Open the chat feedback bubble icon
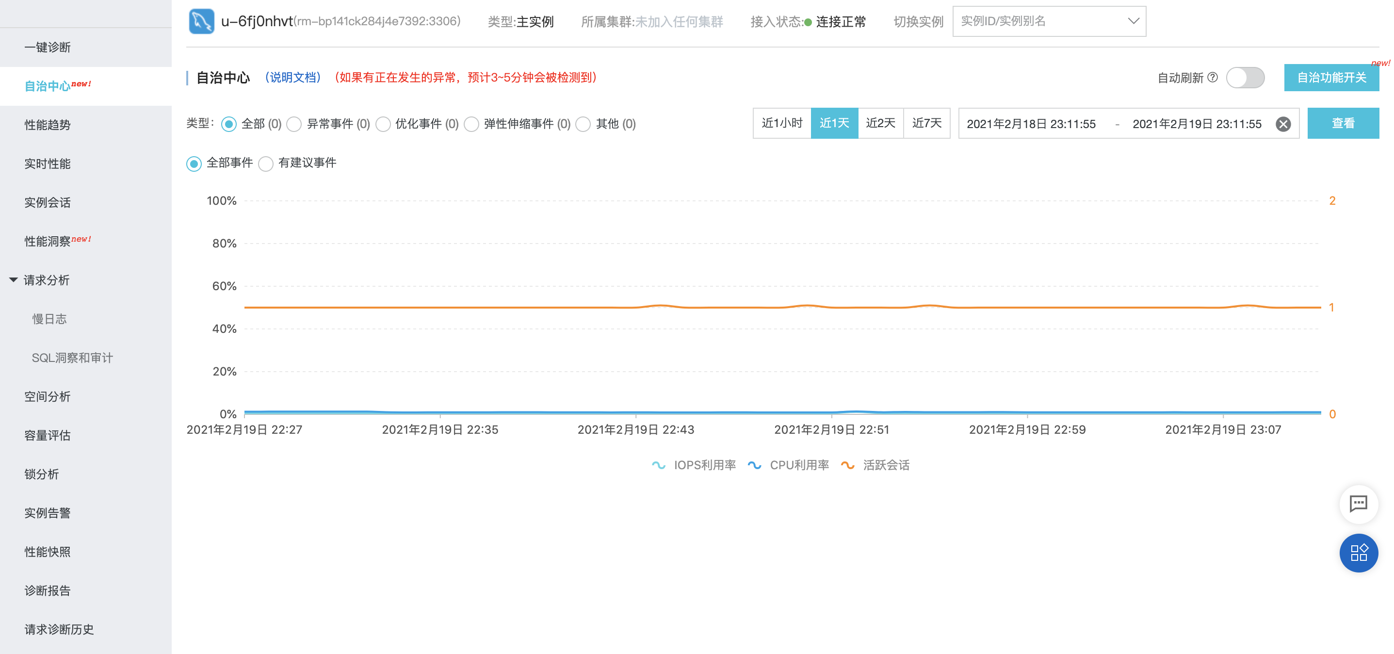Screen dimensions: 1394x654 [1358, 504]
